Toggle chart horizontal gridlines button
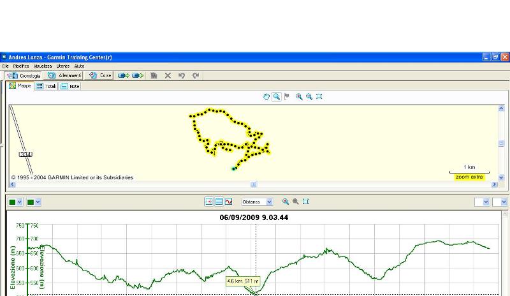Viewport: 510px width, 296px height. point(219,202)
